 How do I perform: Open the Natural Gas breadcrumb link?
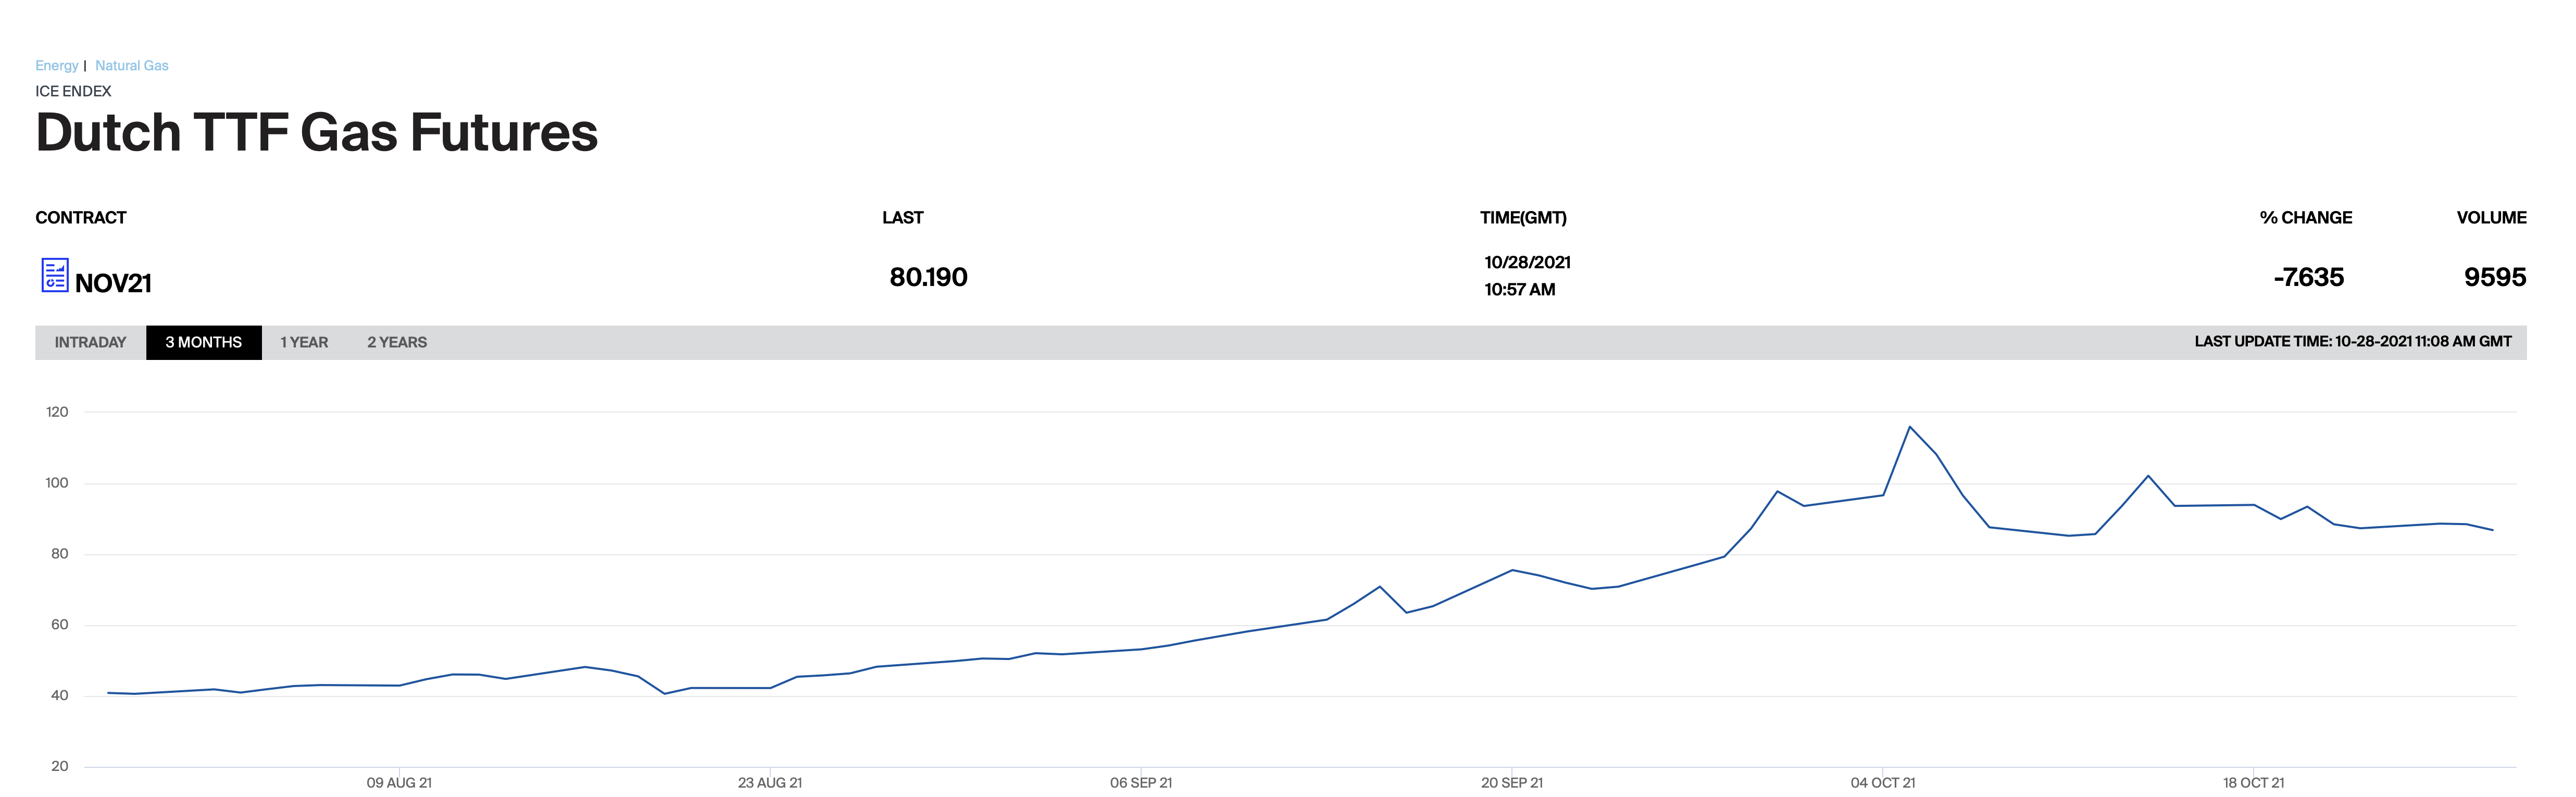(x=132, y=66)
